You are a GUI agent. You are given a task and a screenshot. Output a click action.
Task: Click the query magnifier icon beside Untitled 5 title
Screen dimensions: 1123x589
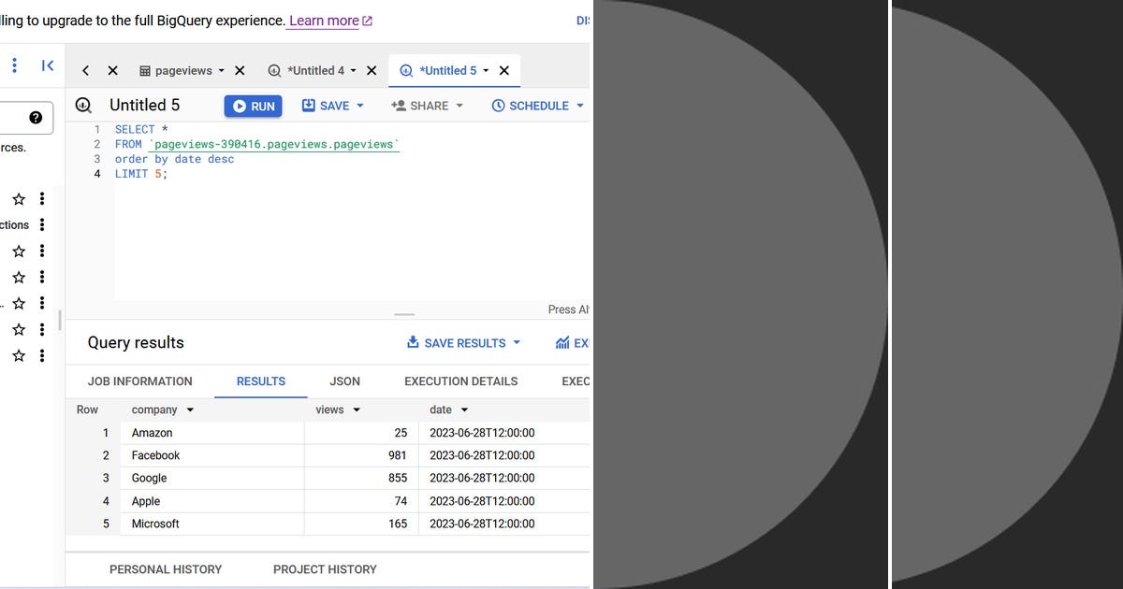coord(83,105)
